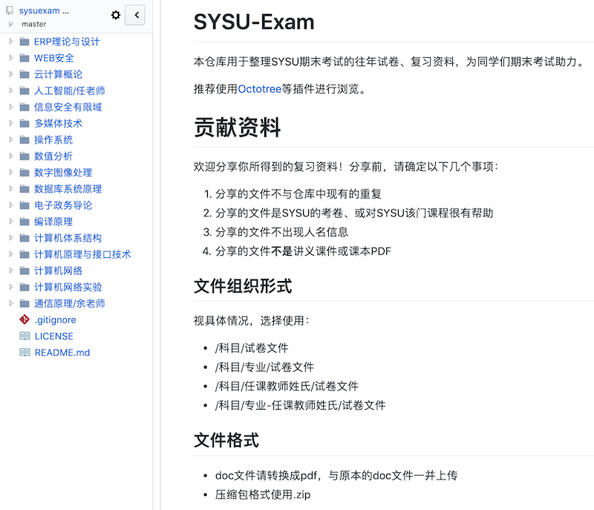The width and height of the screenshot is (594, 510).
Task: Open the 计算机原理与接口技术 folder
Action: click(82, 254)
